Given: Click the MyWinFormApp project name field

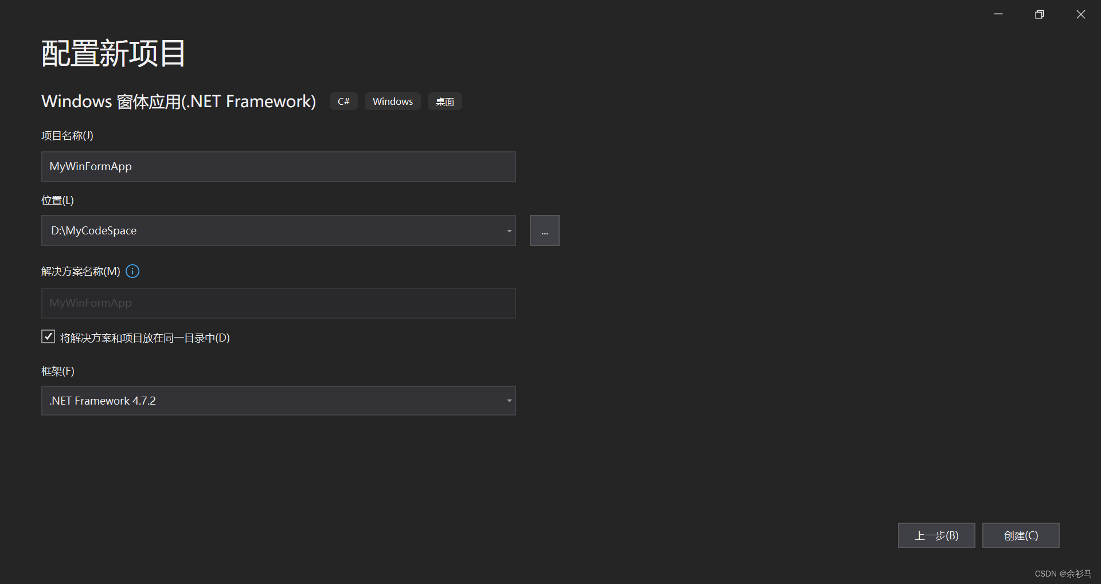Looking at the screenshot, I should [x=278, y=167].
